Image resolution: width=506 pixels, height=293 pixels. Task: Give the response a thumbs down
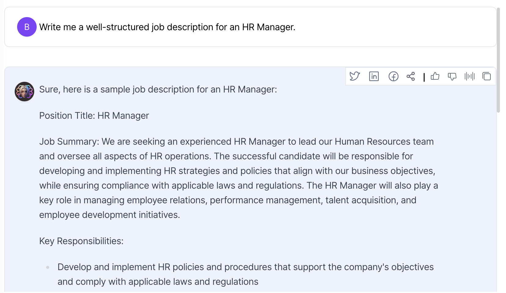(x=452, y=76)
